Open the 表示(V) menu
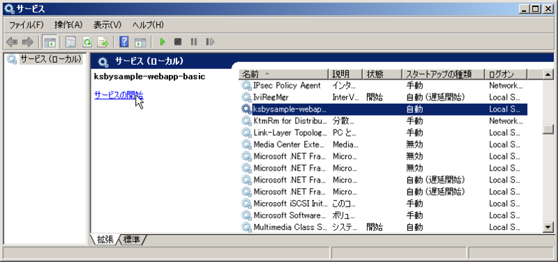The height and width of the screenshot is (262, 558). point(107,25)
